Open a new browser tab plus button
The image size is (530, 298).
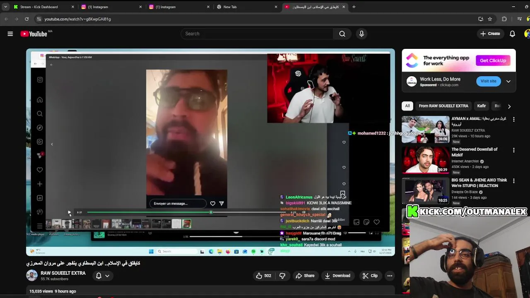coord(354,7)
